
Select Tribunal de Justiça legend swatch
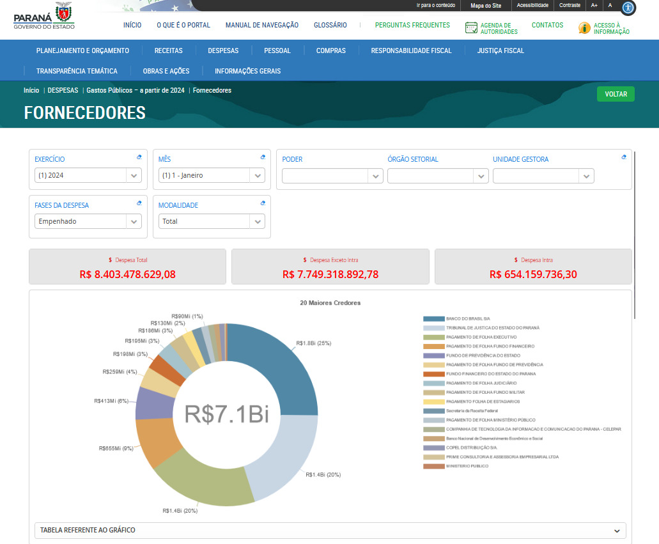point(434,328)
